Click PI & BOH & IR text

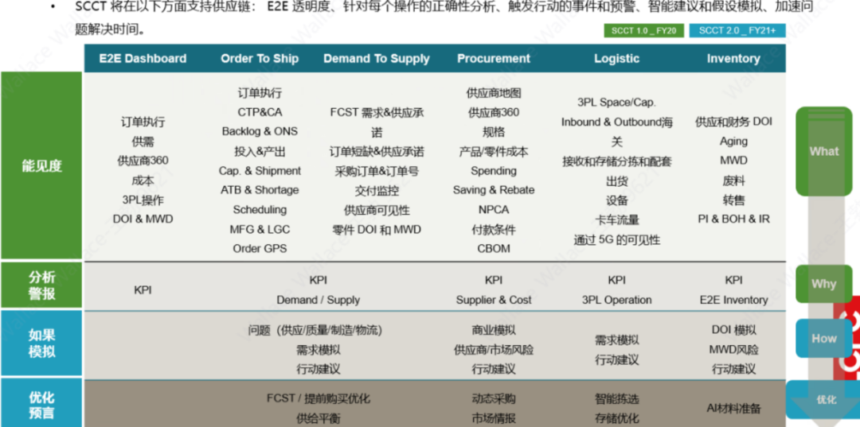[x=733, y=219]
